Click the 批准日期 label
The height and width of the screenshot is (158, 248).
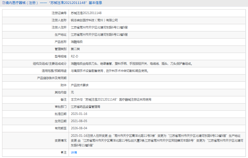coord(61,114)
